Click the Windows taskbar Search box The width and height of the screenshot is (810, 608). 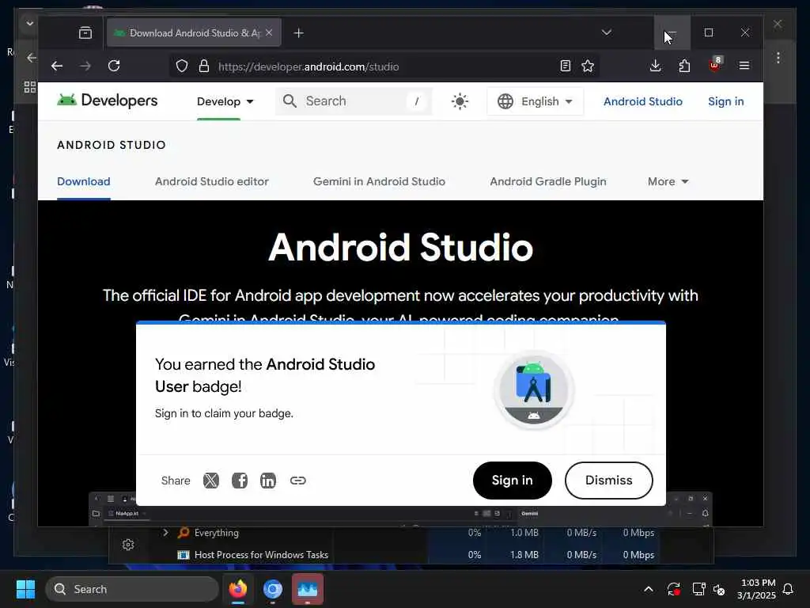pyautogui.click(x=132, y=589)
